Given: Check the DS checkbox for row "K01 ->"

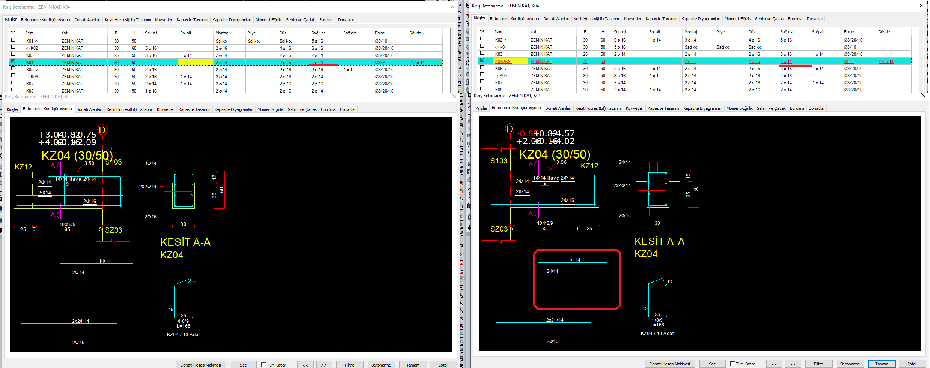Looking at the screenshot, I should point(13,40).
